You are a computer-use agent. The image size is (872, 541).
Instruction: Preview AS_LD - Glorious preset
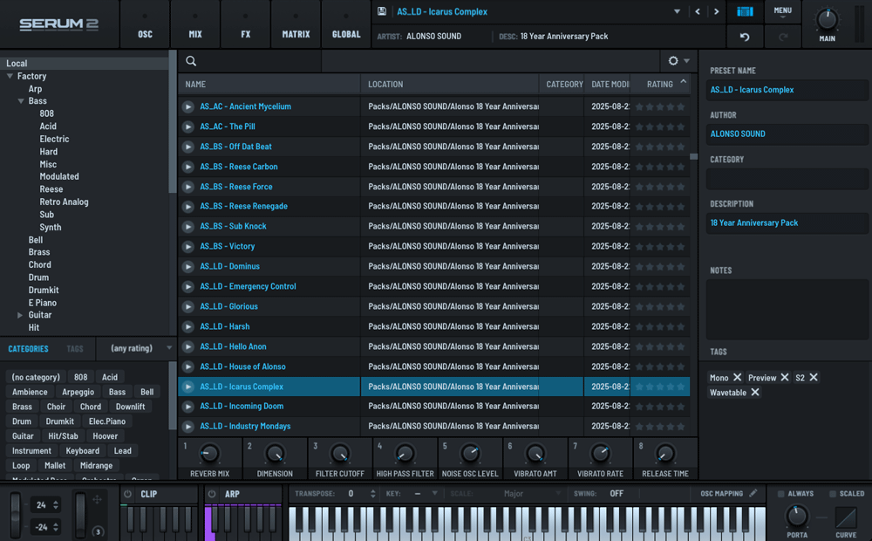click(x=188, y=306)
